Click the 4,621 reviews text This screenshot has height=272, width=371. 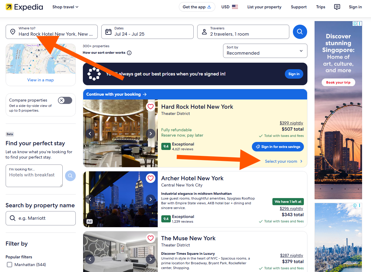[183, 149]
